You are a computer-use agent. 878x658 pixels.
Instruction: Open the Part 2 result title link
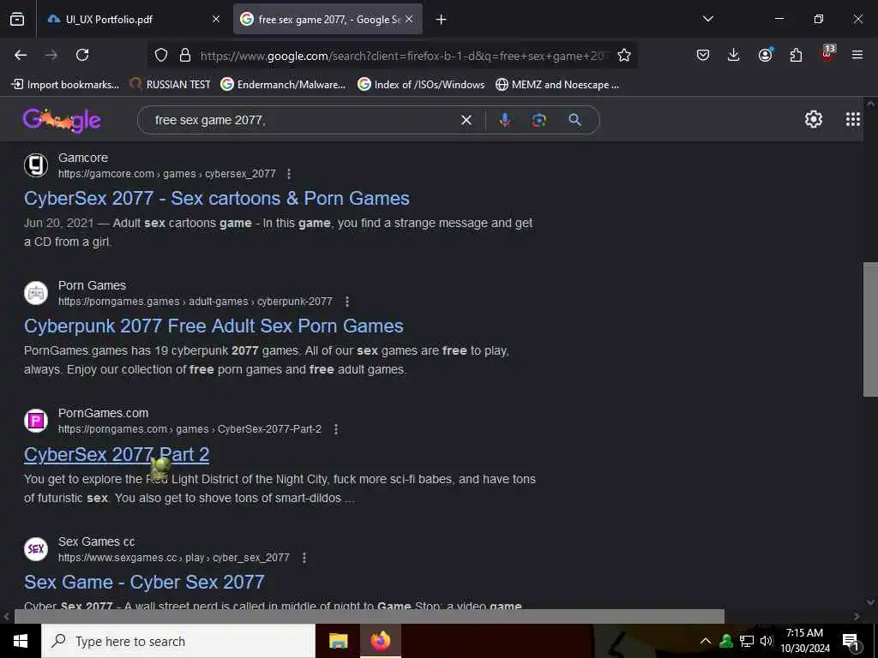(x=117, y=454)
